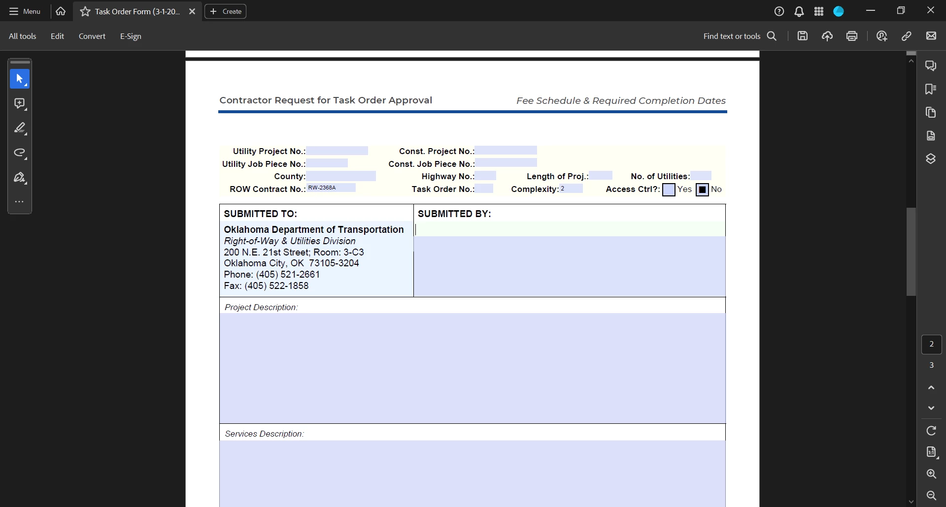Viewport: 946px width, 507px height.
Task: Zoom in with magnifier plus
Action: click(x=931, y=474)
